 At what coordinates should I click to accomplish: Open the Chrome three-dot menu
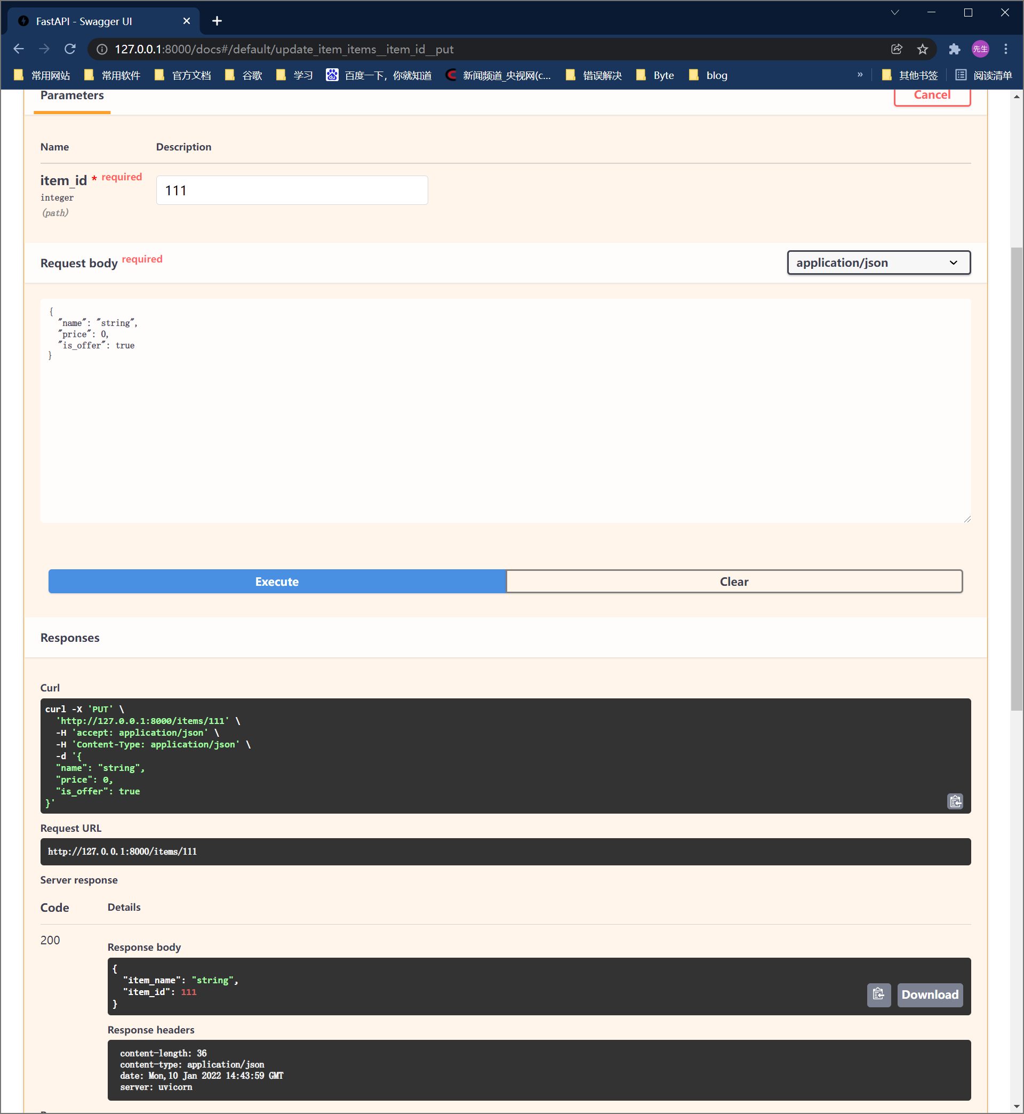point(1006,49)
